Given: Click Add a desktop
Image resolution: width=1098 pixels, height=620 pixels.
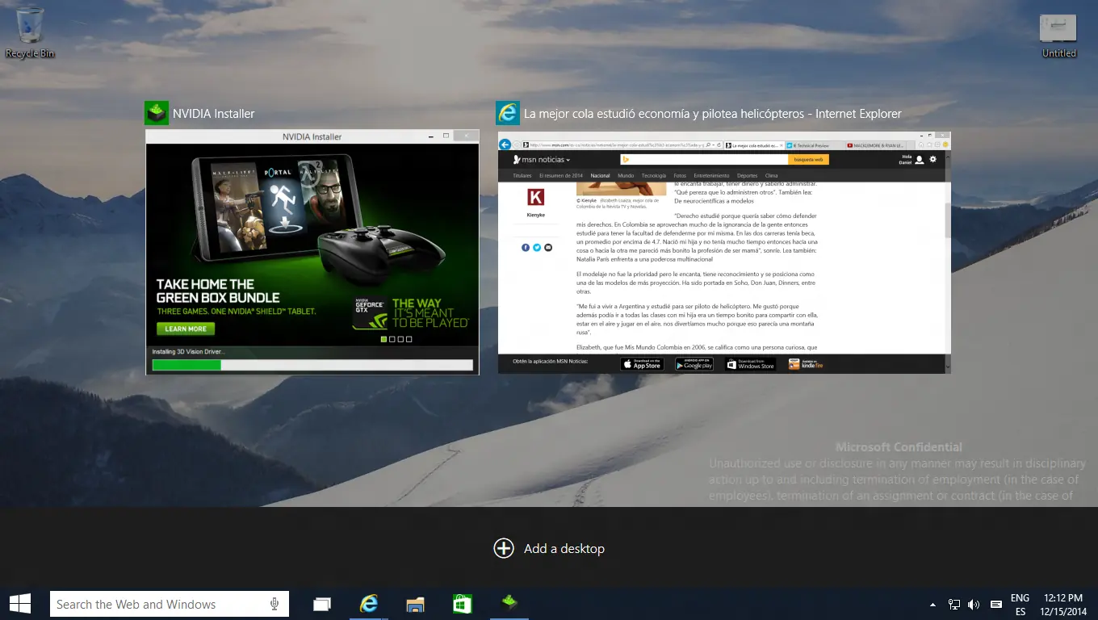Looking at the screenshot, I should 549,549.
